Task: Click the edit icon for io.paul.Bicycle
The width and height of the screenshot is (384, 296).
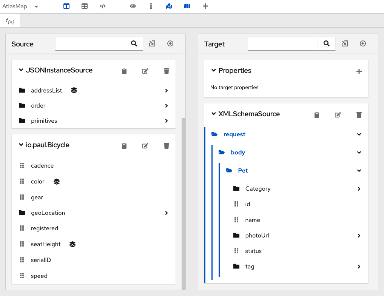Action: 145,146
